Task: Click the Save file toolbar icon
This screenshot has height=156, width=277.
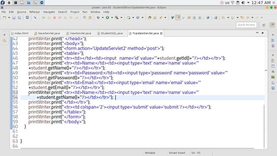Action: 14,17
